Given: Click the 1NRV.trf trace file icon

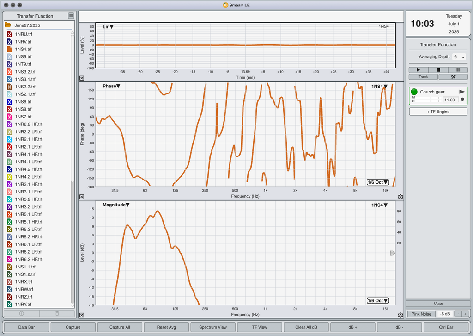Looking at the screenshot, I should [x=9, y=42].
